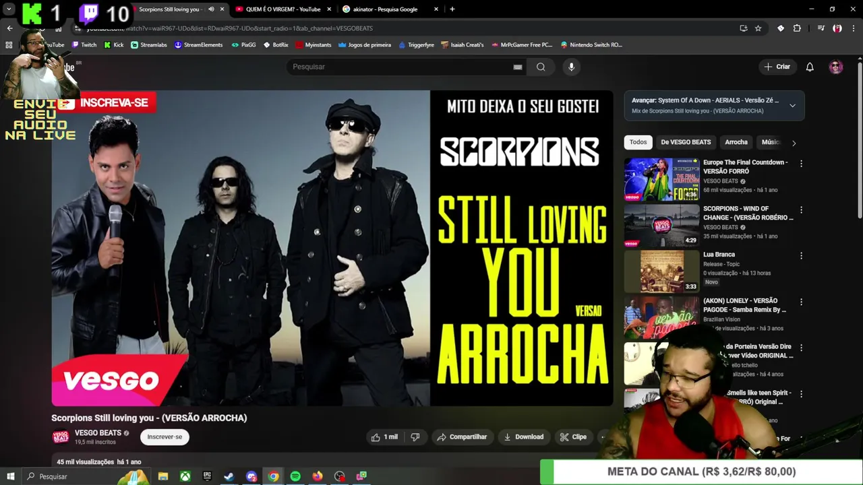Bookmark this page with the star icon
The width and height of the screenshot is (863, 485).
click(758, 28)
